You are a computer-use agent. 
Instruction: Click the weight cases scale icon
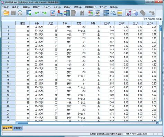point(113,13)
